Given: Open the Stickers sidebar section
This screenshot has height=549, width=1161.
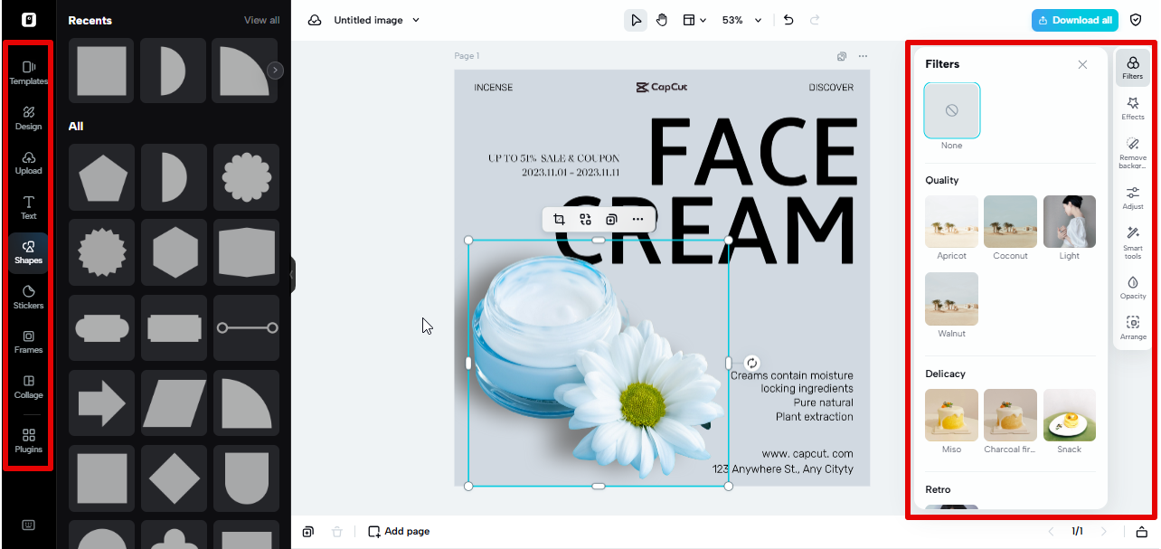Looking at the screenshot, I should click(x=28, y=297).
